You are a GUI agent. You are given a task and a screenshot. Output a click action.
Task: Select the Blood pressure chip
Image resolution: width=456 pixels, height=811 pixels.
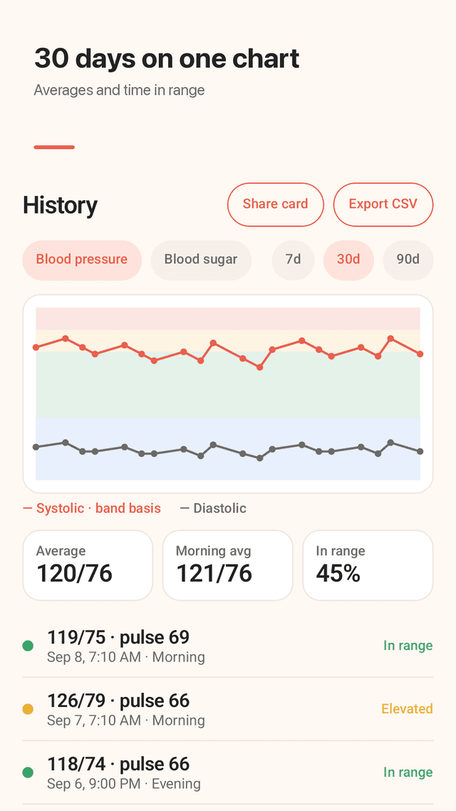(x=82, y=259)
